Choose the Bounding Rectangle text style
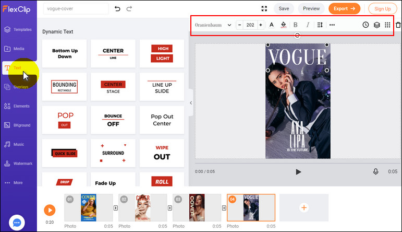Screen dimensions: 402x232 point(64,87)
